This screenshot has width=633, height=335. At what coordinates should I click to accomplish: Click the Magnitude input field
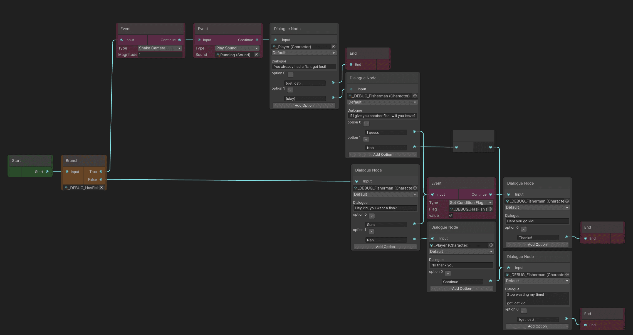[160, 55]
